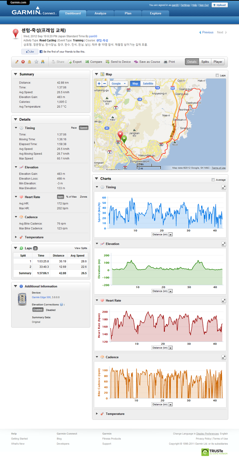Collapse the Map panel
239x464 pixels.
[97, 74]
